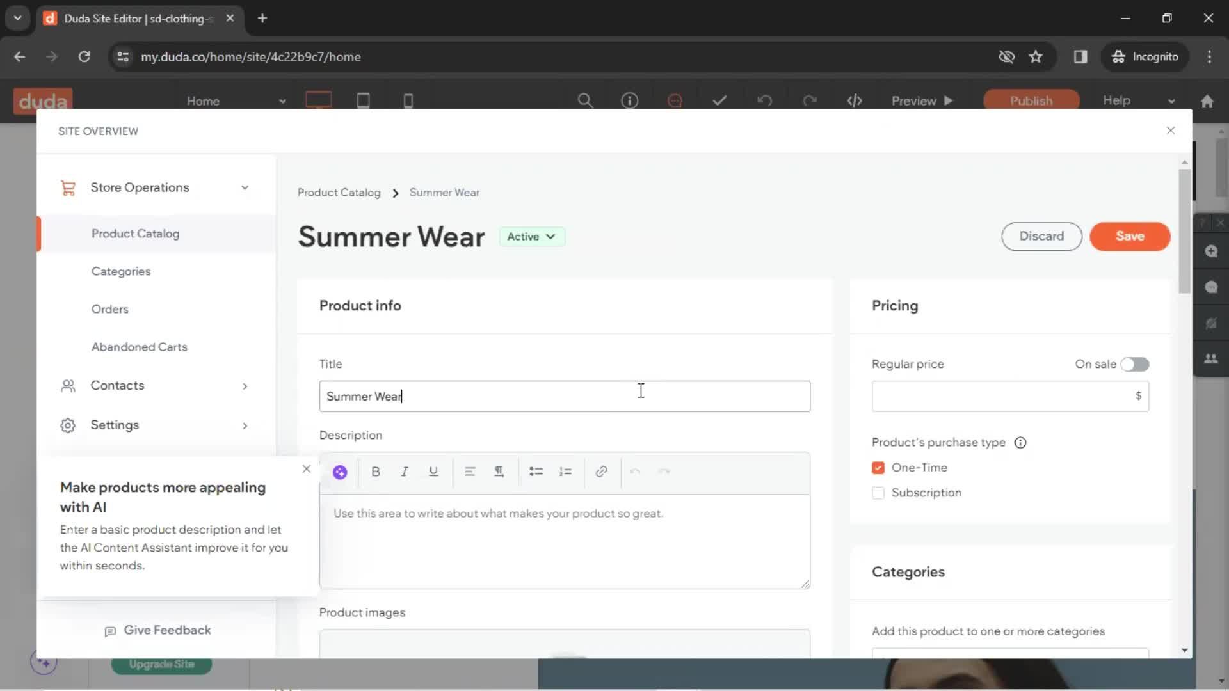Image resolution: width=1229 pixels, height=691 pixels.
Task: Click the Save button
Action: (1130, 236)
